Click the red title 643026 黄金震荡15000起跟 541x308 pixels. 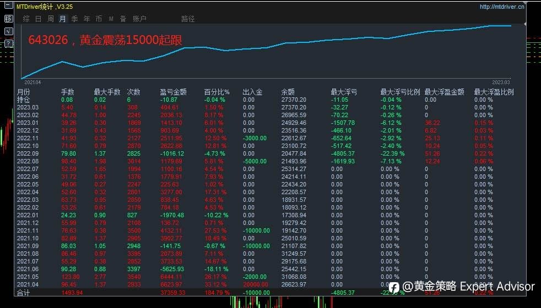(x=105, y=40)
